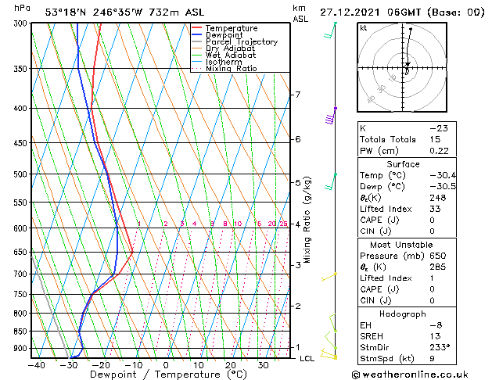
Task: Select the Mixing Ratio legend label
Action: (x=232, y=68)
